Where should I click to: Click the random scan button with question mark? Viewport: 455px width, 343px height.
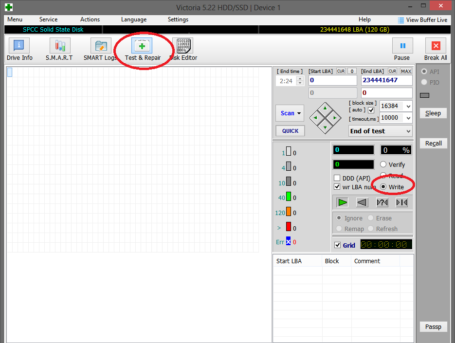coord(382,202)
